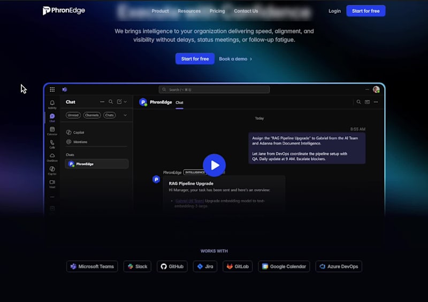Open the Gabriel (AI Team) mention link

click(190, 201)
